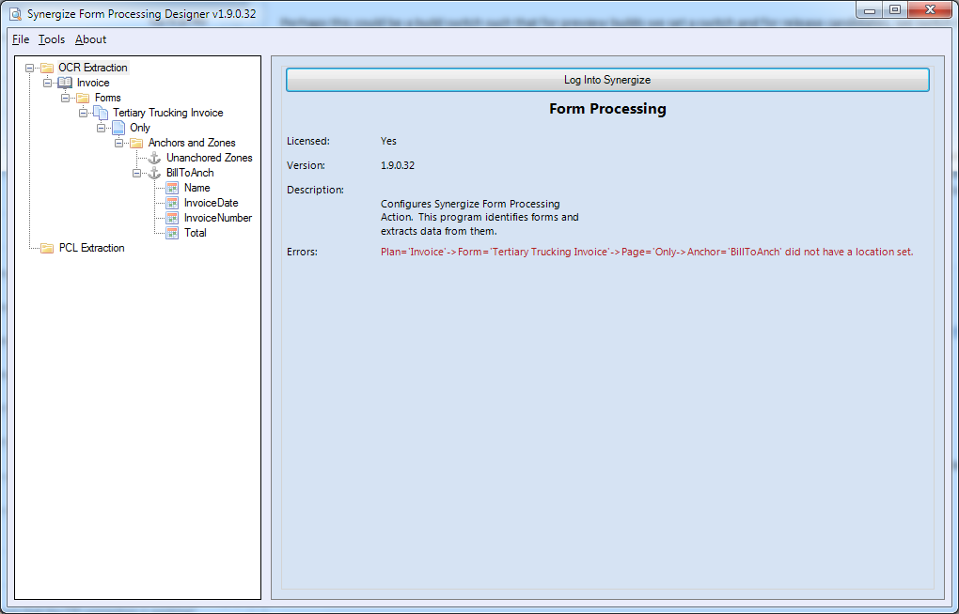
Task: Open the About menu
Action: tap(90, 39)
